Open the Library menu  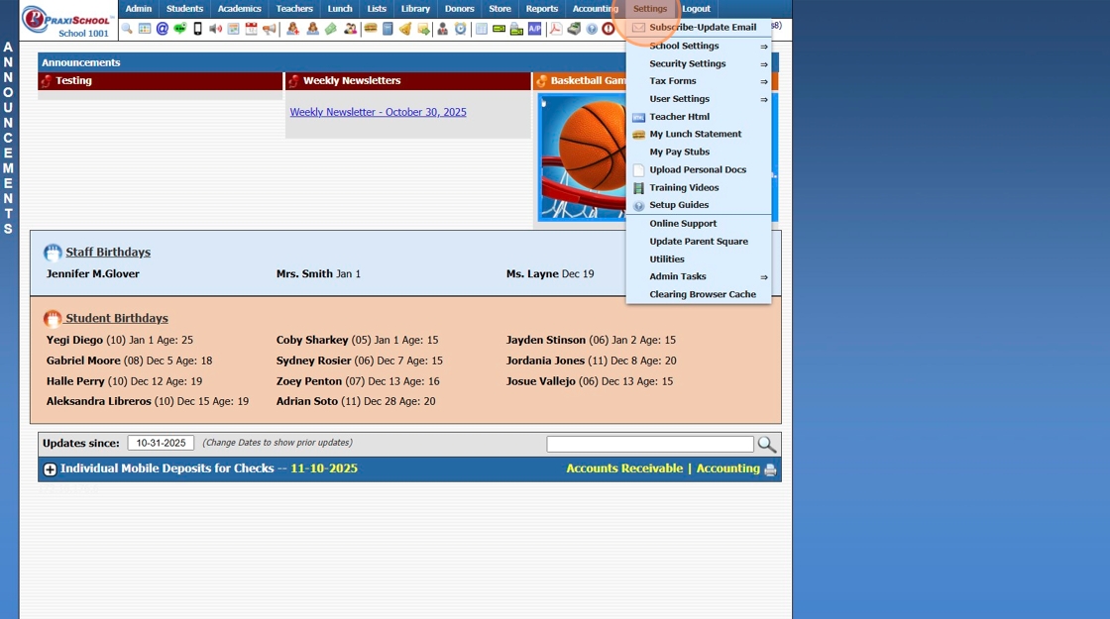pos(415,9)
